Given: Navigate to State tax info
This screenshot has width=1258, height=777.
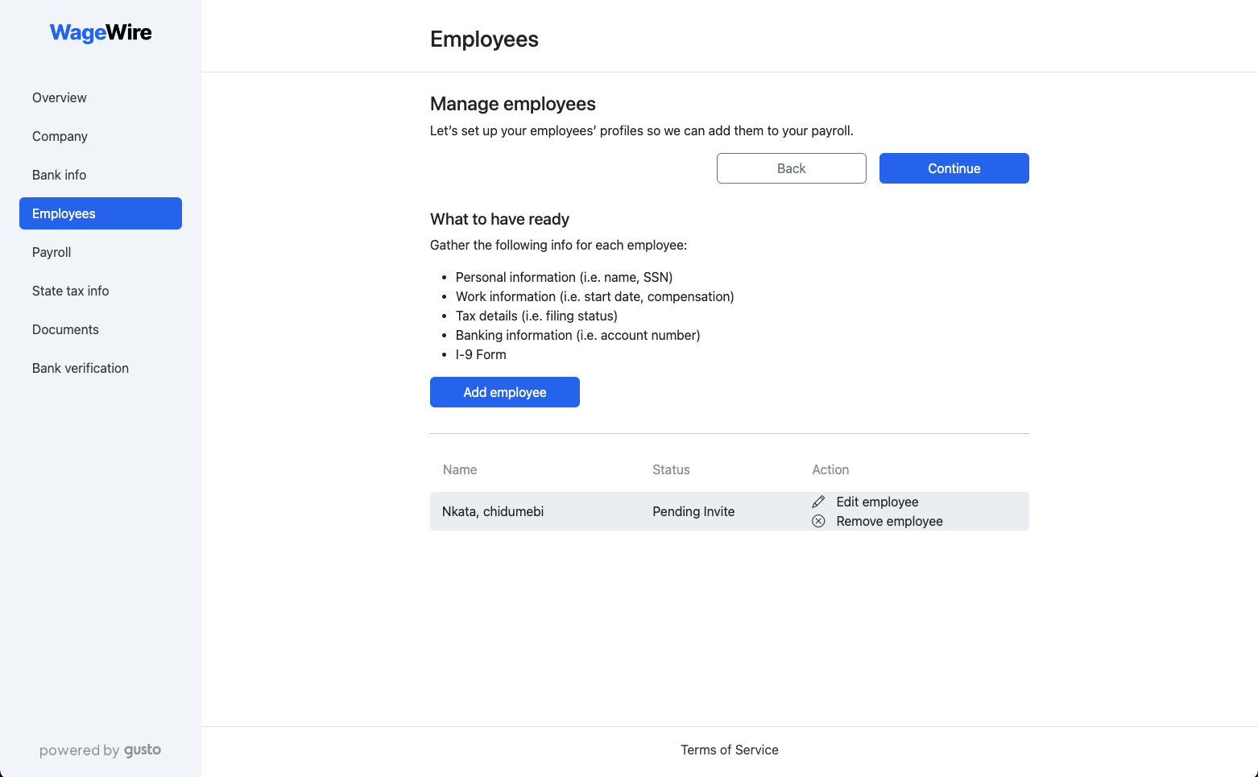Looking at the screenshot, I should click(101, 291).
